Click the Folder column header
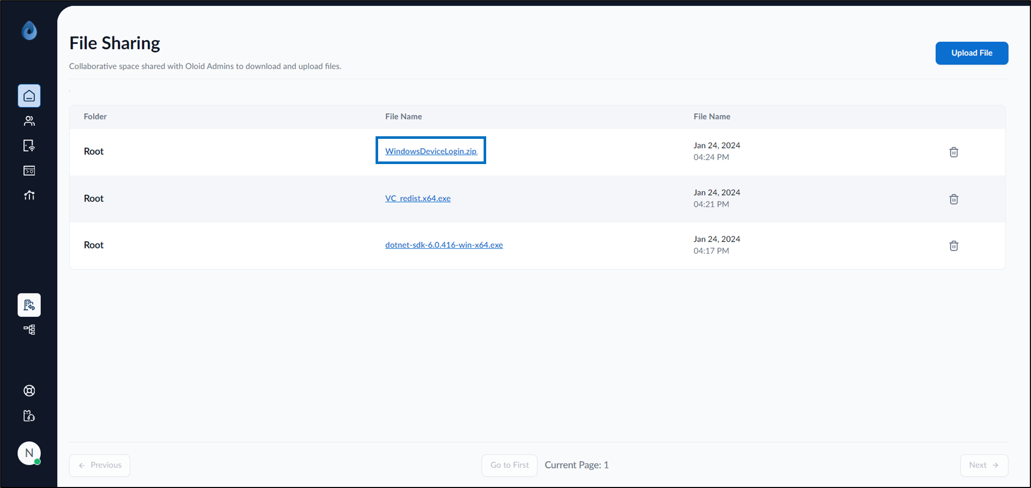Image resolution: width=1031 pixels, height=488 pixels. pos(95,117)
